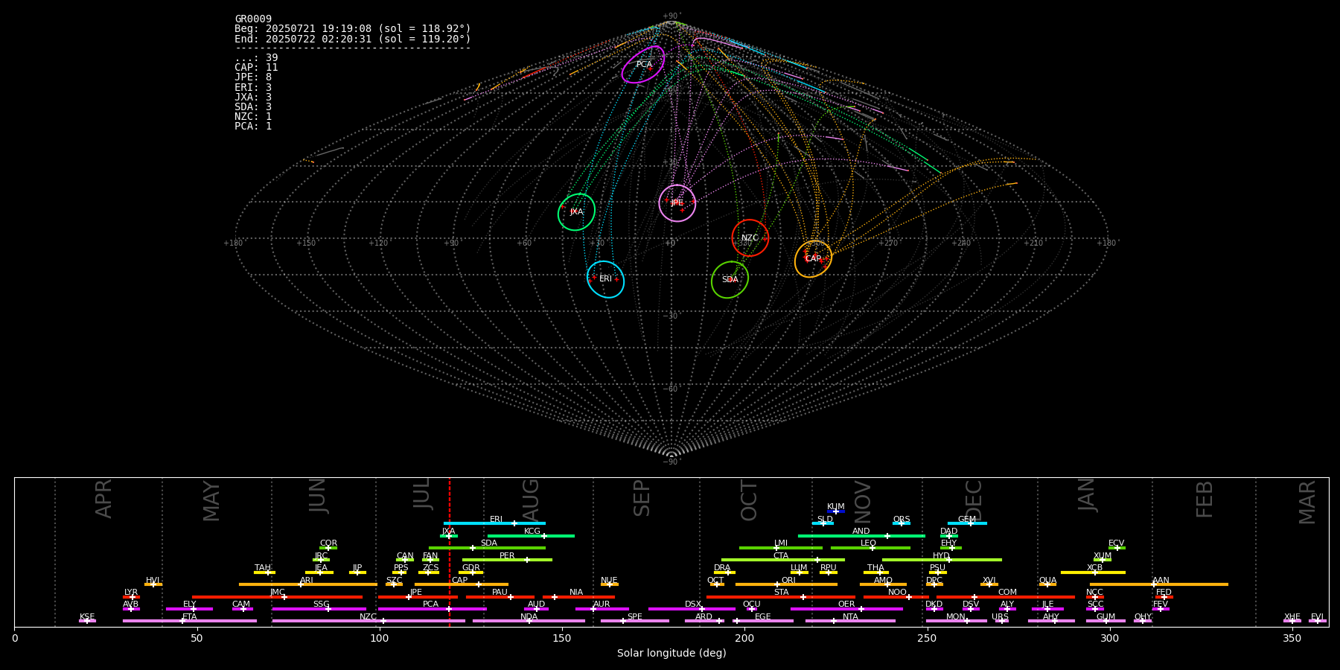Click the GR0009 station title text
This screenshot has height=670, width=1340.
click(x=253, y=19)
